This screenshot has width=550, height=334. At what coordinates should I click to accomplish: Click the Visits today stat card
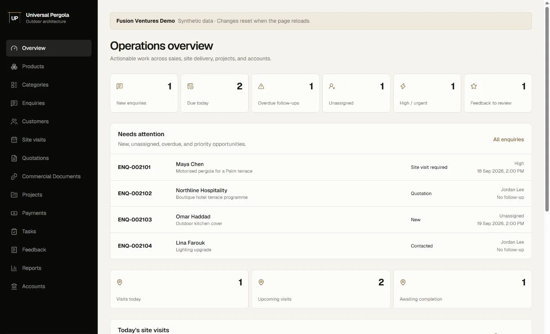179,289
